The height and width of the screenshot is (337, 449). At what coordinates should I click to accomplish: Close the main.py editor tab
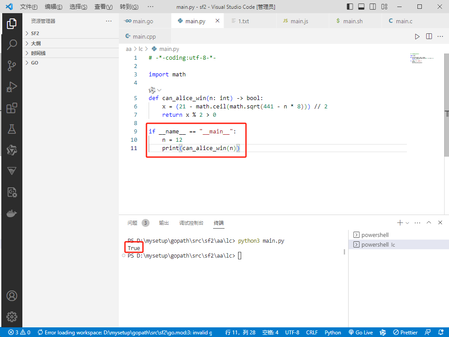pos(217,21)
